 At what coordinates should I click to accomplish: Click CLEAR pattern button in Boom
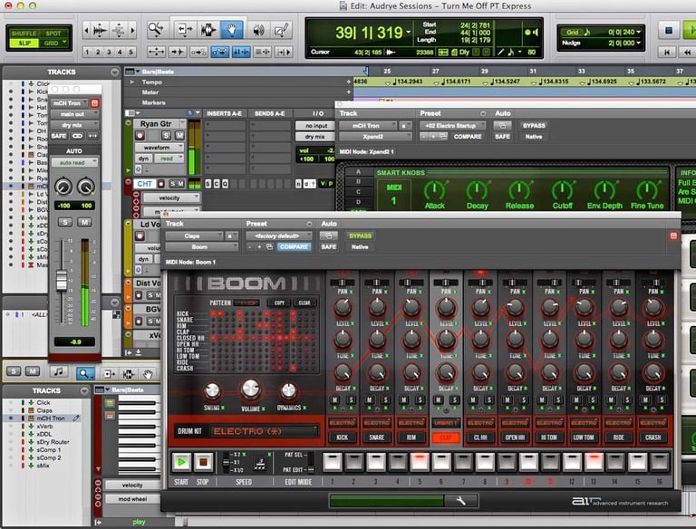[304, 303]
